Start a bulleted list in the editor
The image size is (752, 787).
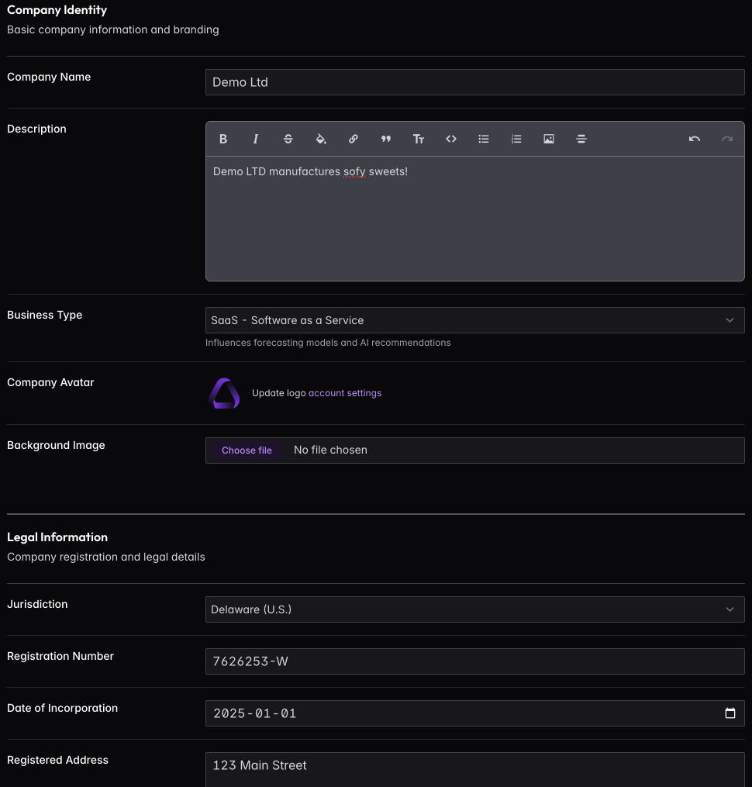[484, 139]
